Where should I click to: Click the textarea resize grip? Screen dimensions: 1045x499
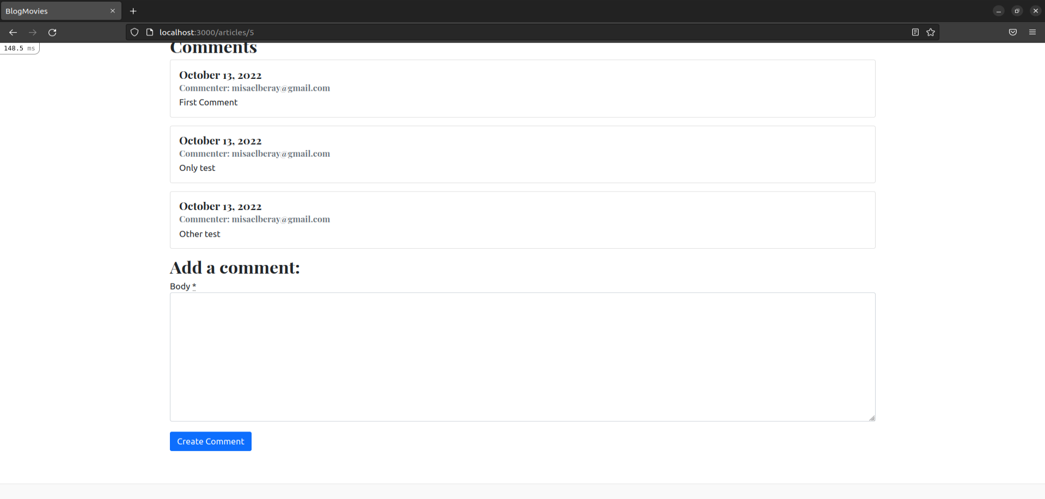pos(871,417)
